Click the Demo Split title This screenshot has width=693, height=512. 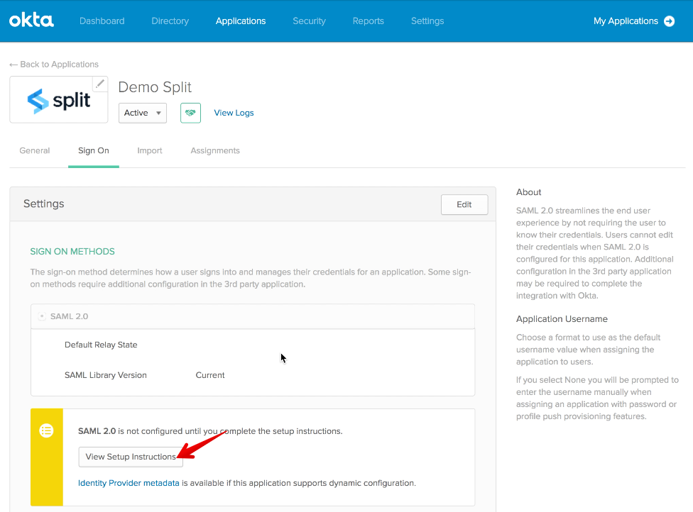pos(155,87)
